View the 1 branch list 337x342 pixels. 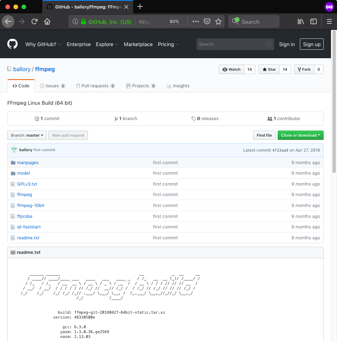click(126, 118)
